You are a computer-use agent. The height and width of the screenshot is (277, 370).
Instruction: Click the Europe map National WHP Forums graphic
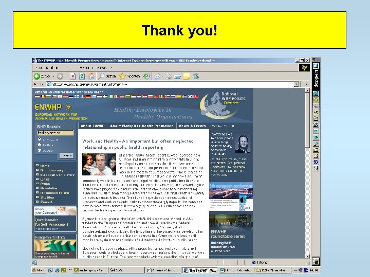point(219,105)
